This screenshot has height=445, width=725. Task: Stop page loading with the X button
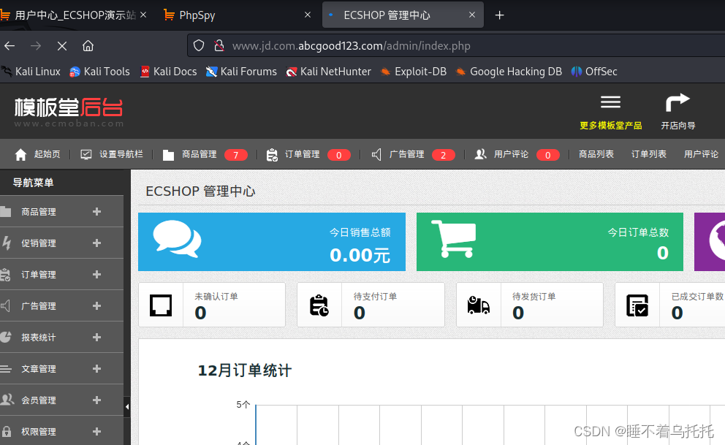tap(62, 46)
